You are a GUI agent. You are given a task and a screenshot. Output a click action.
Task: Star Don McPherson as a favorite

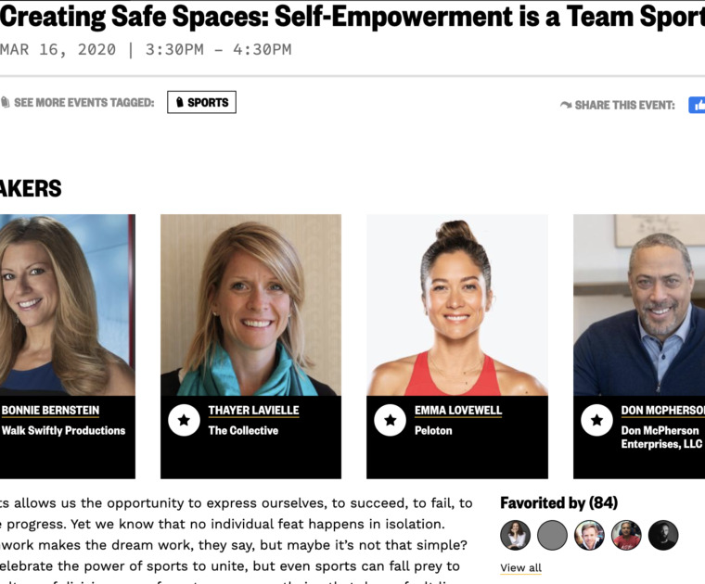tap(596, 421)
